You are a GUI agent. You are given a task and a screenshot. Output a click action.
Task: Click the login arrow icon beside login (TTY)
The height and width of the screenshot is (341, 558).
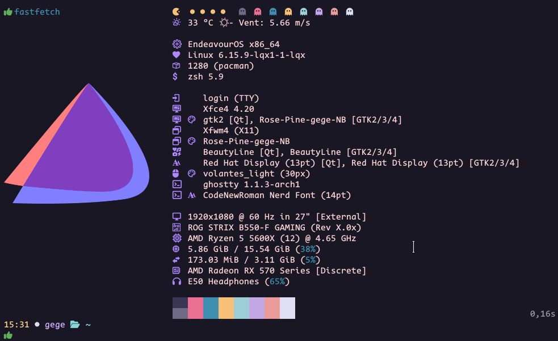[x=176, y=98]
